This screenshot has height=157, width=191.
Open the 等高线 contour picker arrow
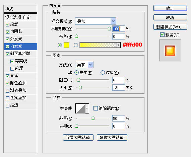pyautogui.click(x=87, y=108)
